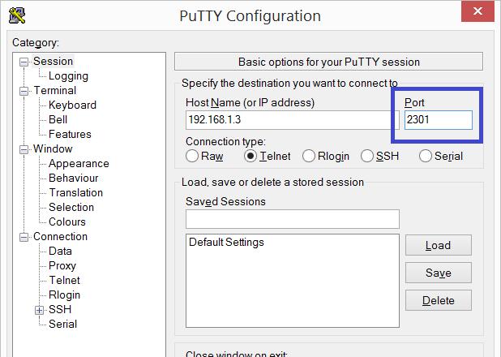Expand the SSH tree node
Screen dimensions: 501x357
[x=39, y=310]
